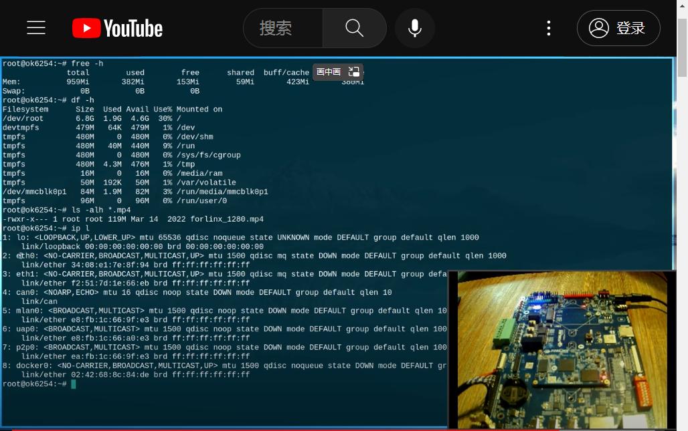
Task: Click the 'Swap:' row label
Action: coord(13,91)
